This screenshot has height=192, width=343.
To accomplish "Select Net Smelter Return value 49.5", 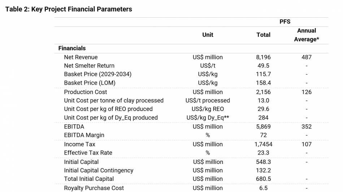I will coord(263,66).
